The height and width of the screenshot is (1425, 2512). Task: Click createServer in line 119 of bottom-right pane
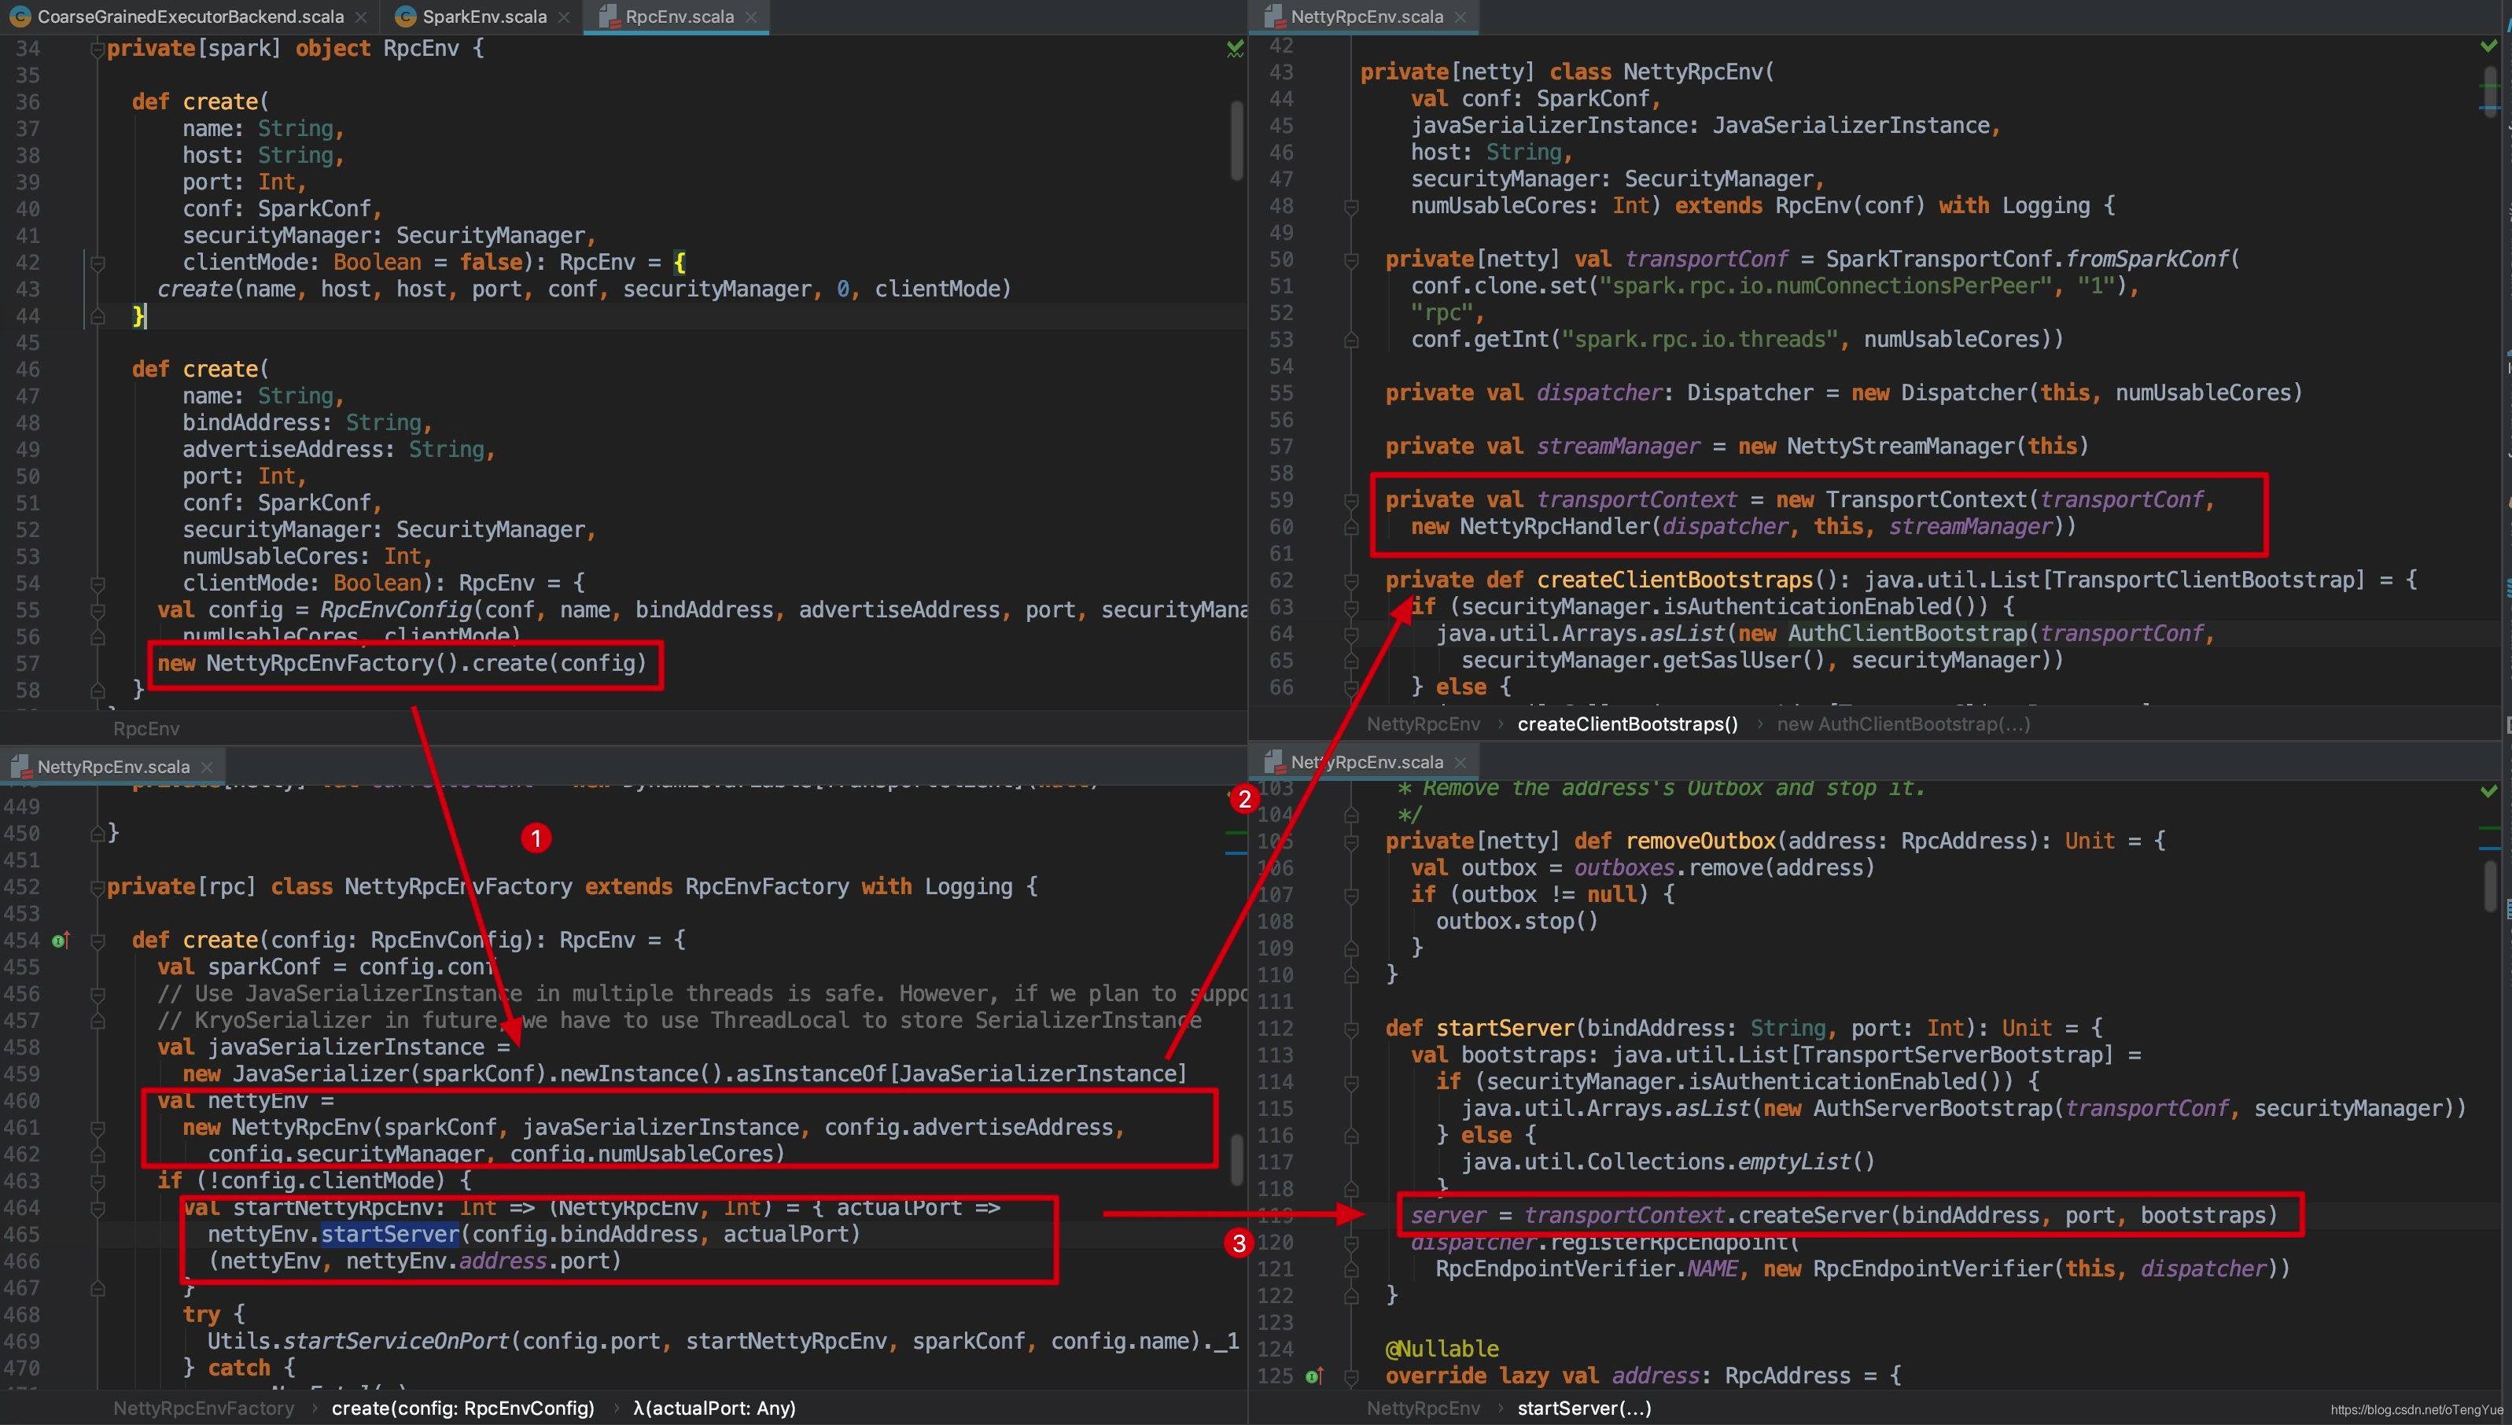point(1814,1216)
